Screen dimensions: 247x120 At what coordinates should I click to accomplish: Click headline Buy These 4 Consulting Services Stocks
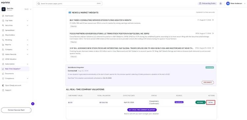[x=100, y=20]
